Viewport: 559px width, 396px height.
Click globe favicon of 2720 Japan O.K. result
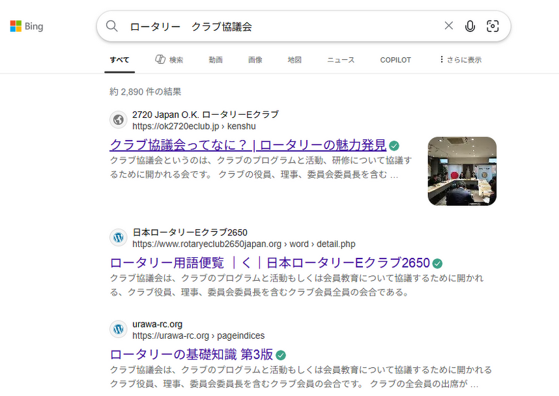pos(118,120)
